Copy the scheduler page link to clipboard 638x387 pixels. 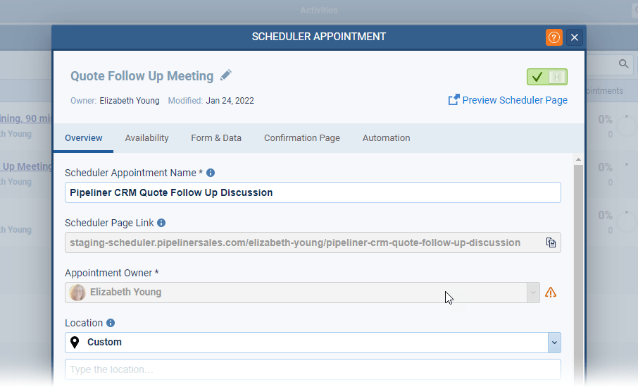(x=551, y=242)
